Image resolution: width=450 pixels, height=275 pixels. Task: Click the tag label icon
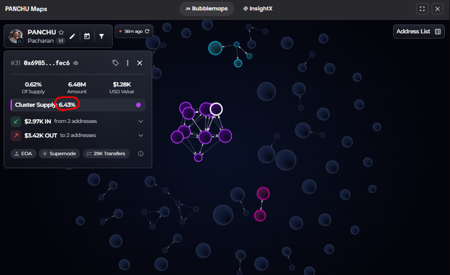coord(115,63)
